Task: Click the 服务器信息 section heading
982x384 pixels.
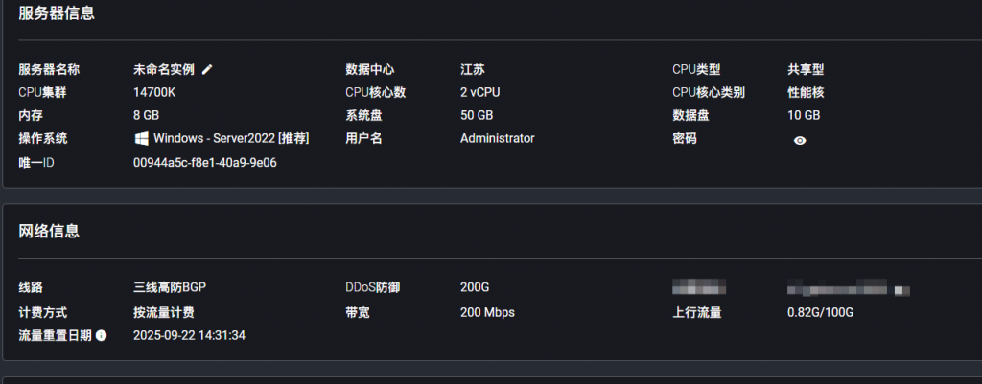Action: tap(57, 13)
